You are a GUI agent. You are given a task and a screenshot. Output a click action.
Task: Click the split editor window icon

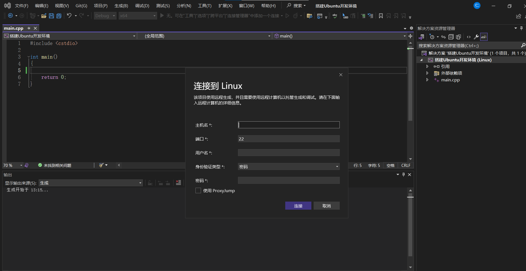pyautogui.click(x=410, y=36)
